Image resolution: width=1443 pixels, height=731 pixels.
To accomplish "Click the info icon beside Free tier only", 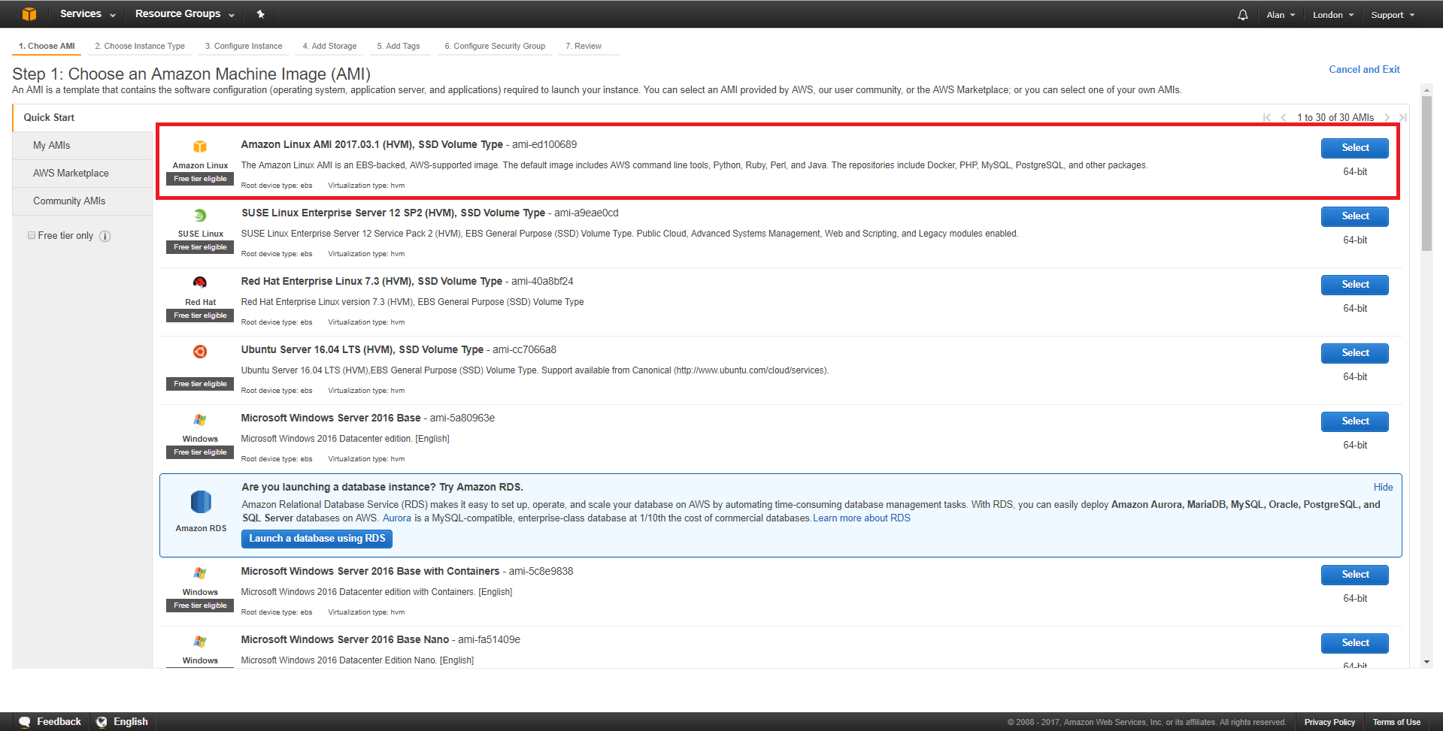I will click(105, 236).
